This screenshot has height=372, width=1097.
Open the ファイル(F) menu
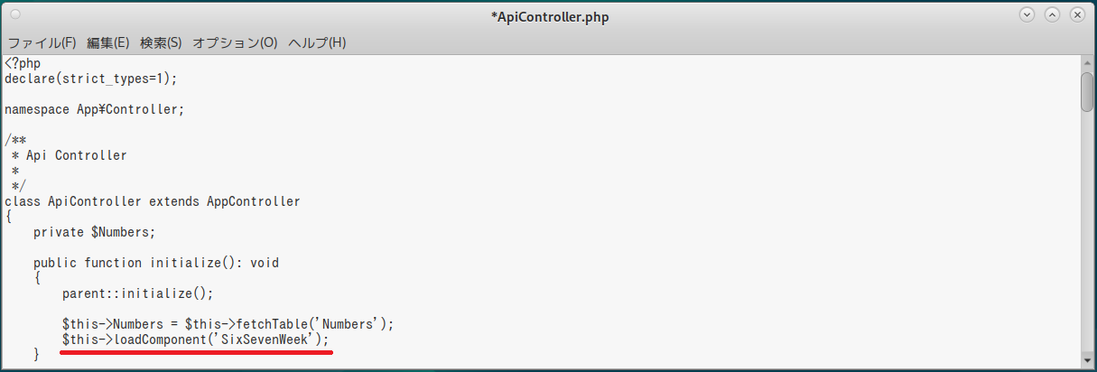[42, 42]
